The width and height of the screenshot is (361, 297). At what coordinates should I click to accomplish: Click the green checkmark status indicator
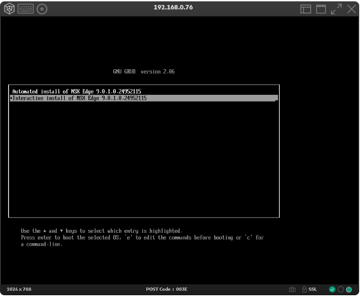(332, 289)
